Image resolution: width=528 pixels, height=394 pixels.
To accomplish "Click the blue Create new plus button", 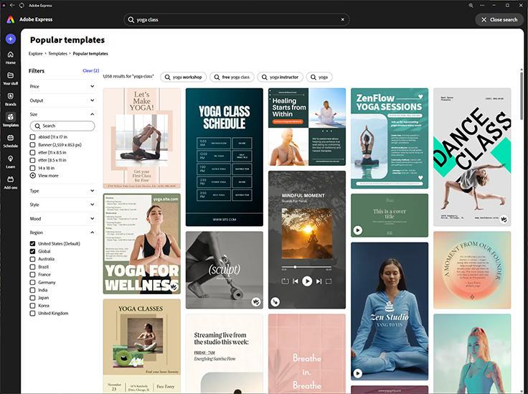I will click(10, 39).
